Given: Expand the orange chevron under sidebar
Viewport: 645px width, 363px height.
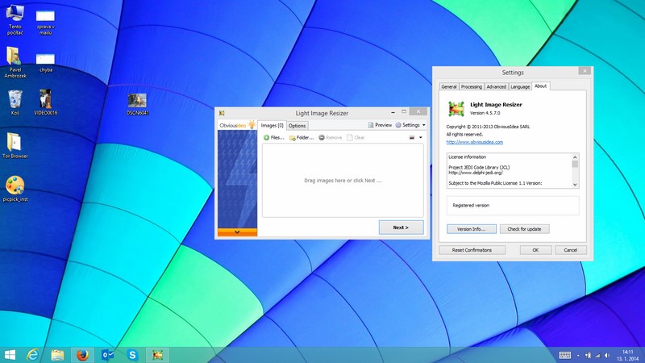Looking at the screenshot, I should point(237,232).
